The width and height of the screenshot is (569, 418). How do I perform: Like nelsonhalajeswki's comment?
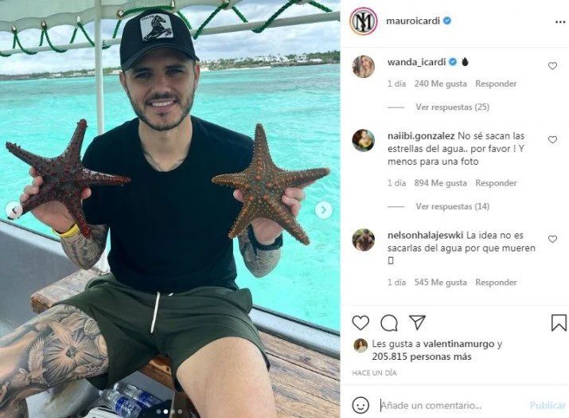coord(552,239)
